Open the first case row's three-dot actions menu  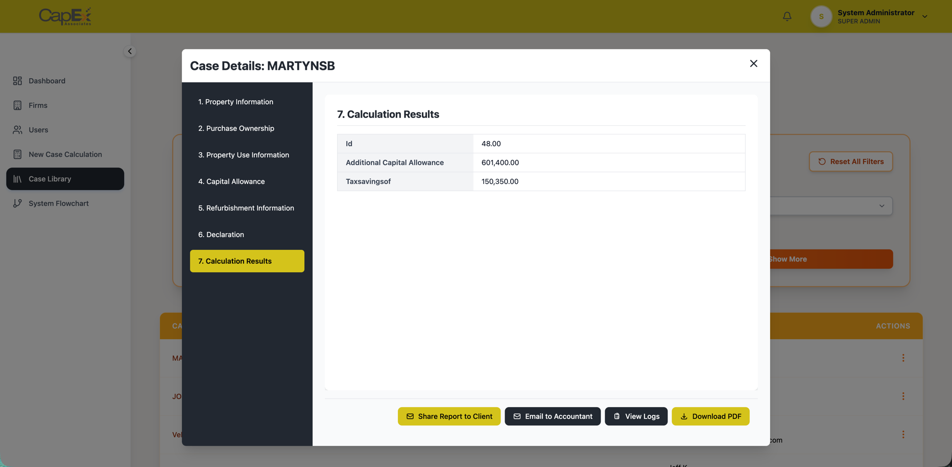tap(903, 358)
